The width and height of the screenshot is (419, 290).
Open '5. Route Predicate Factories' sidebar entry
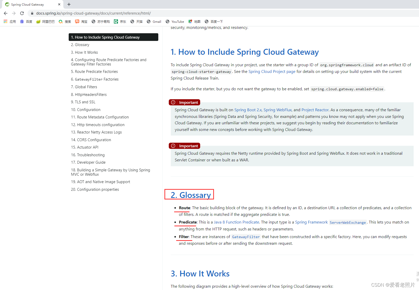click(x=94, y=72)
